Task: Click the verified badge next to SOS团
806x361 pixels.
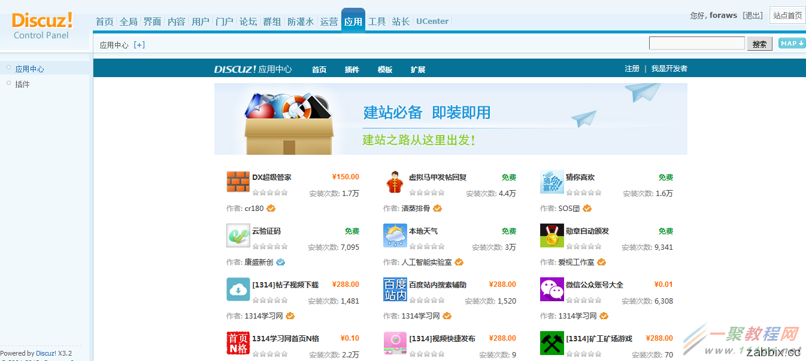Action: (587, 209)
